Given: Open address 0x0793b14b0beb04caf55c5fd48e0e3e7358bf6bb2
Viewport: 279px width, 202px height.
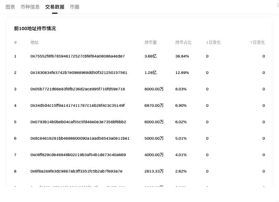Looking at the screenshot, I should (x=78, y=122).
